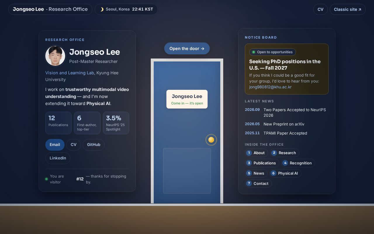Open the CV link in top bar
This screenshot has height=234, width=374.
coord(321,9)
